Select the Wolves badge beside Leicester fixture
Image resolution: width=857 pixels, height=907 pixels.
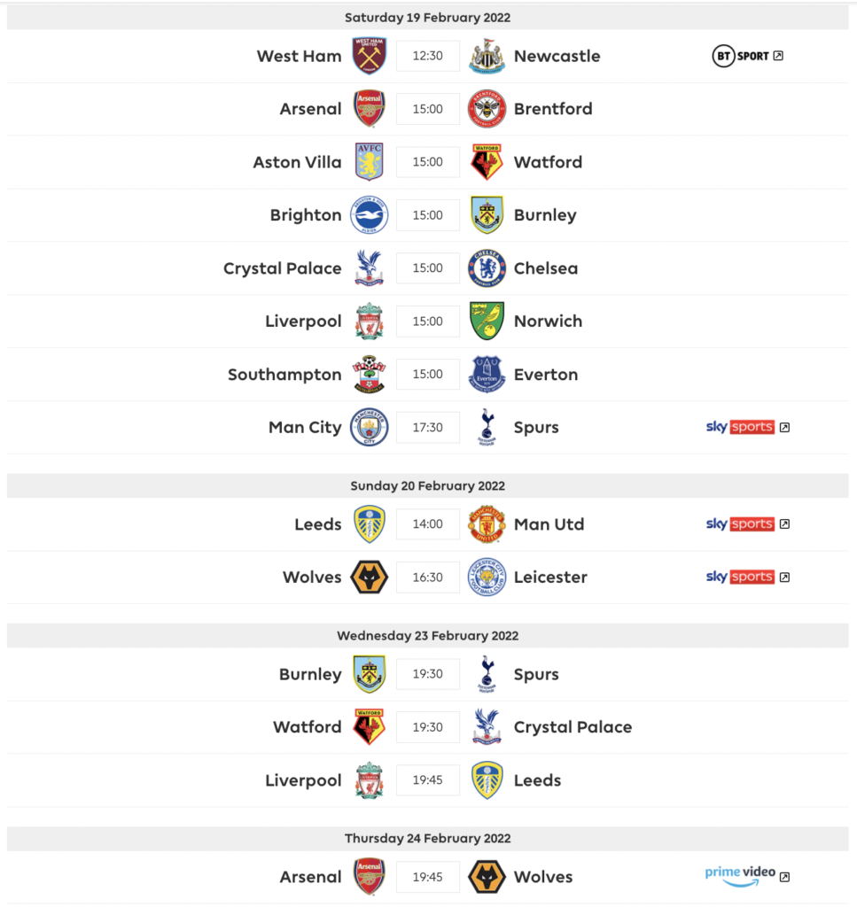[x=369, y=577]
